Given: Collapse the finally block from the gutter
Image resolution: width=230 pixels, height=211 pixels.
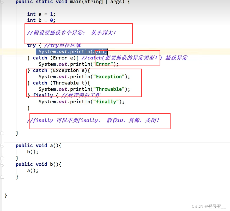Looking at the screenshot, I should click(2, 95).
